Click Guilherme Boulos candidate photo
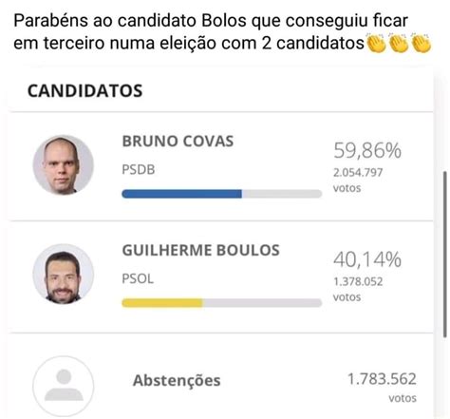Viewport: 450px width, 419px height. point(64,274)
